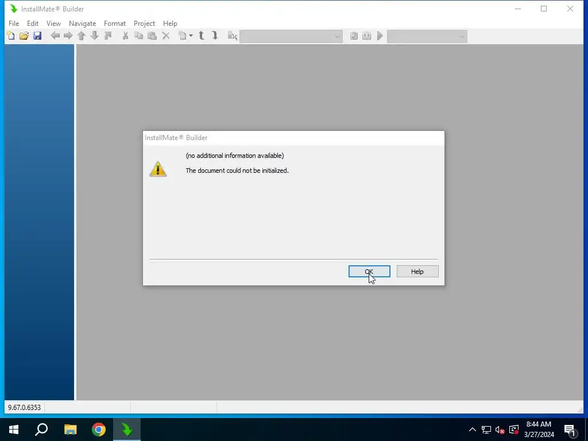Close the InstallMate Builder main window
The image size is (588, 441).
click(570, 9)
